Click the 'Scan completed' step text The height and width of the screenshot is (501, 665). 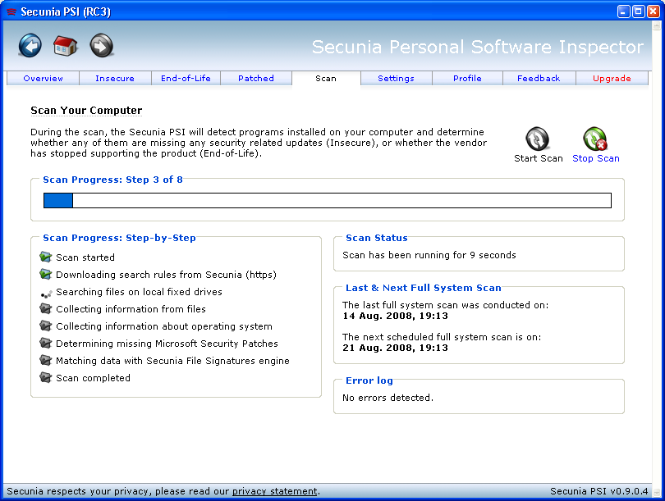(x=93, y=378)
